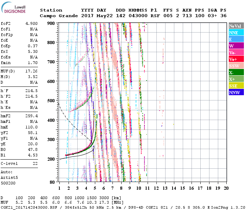The width and height of the screenshot is (246, 210).
Task: Click the foF1 N/A value
Action: tap(34, 29)
